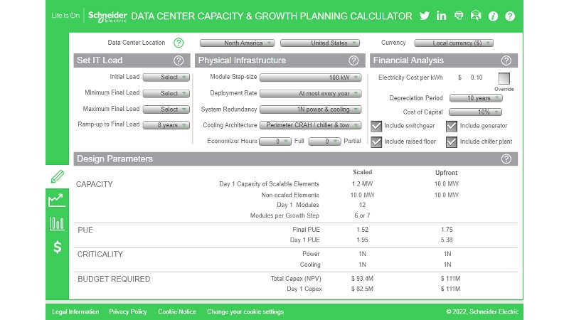
Task: Open the Ramp-up to Final Load dropdown
Action: click(166, 125)
